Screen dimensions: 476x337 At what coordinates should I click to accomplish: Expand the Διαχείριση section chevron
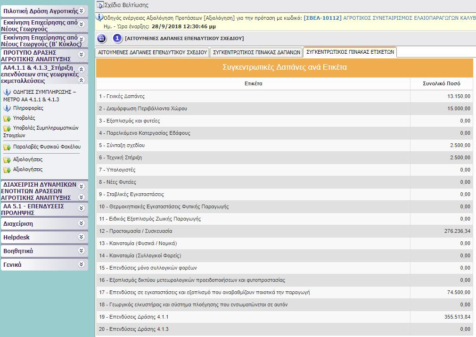[82, 223]
